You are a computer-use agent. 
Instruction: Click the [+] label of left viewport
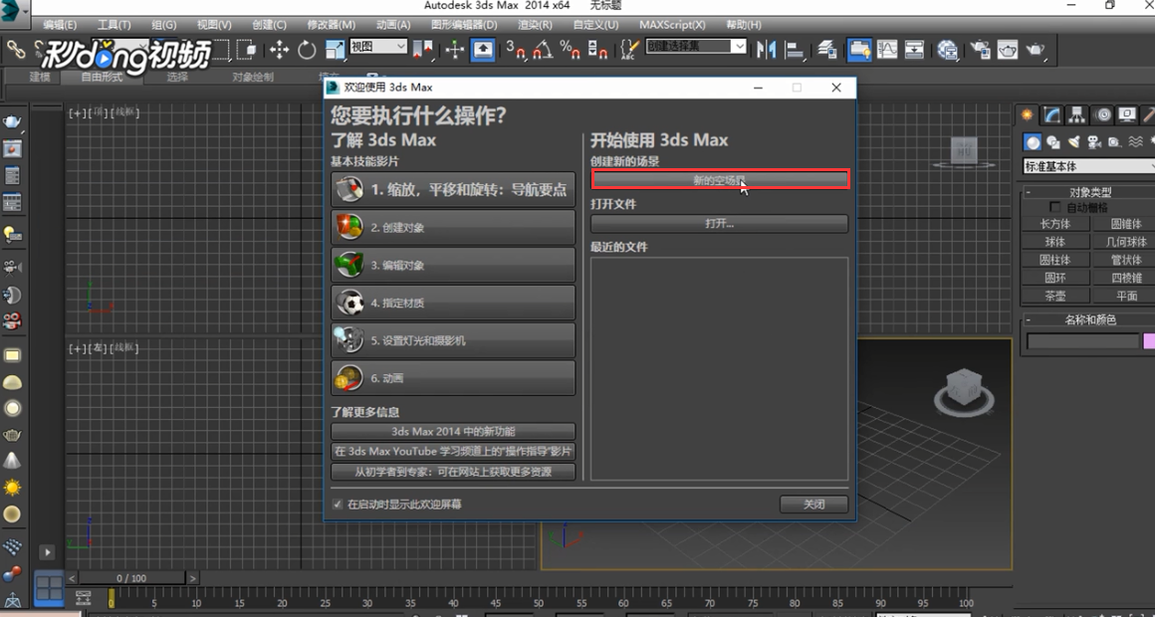76,348
